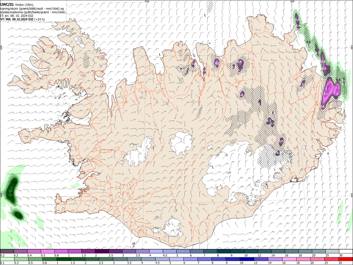Image resolution: width=353 pixels, height=265 pixels.
Task: Click the 25 label in lower legend row
Action: click(327, 263)
